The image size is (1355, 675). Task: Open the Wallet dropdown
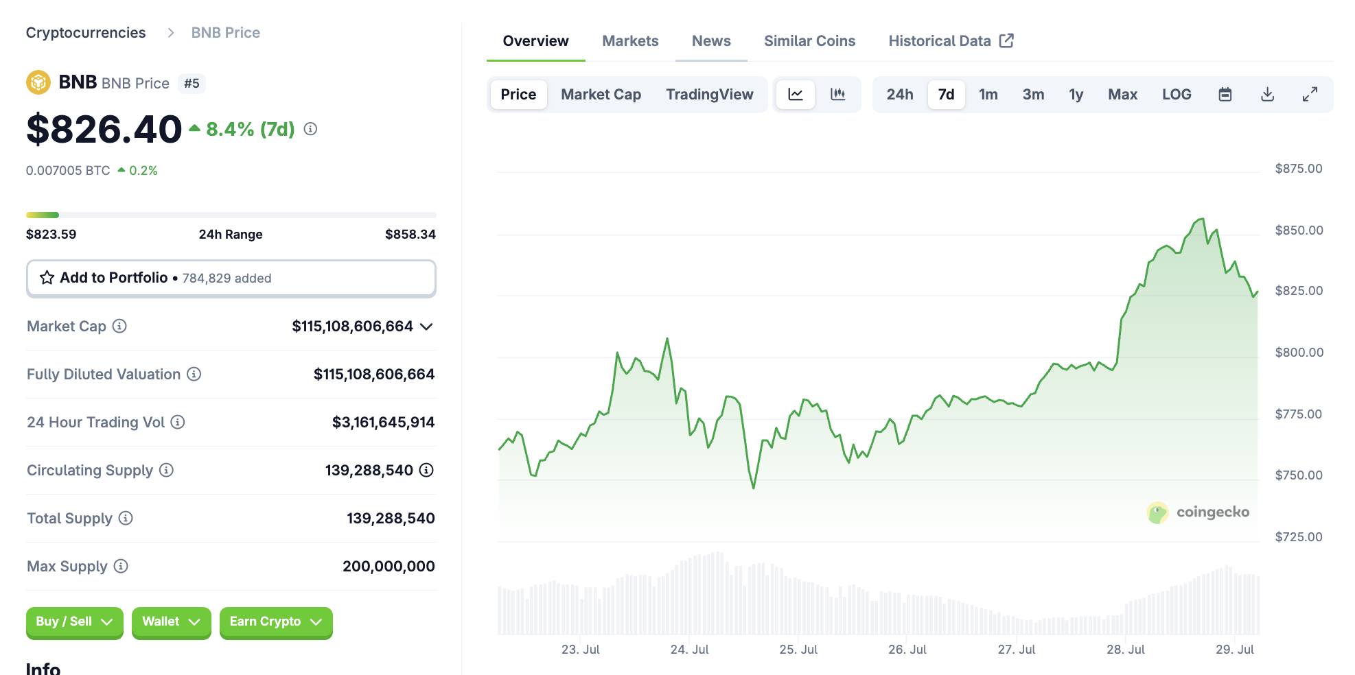172,622
